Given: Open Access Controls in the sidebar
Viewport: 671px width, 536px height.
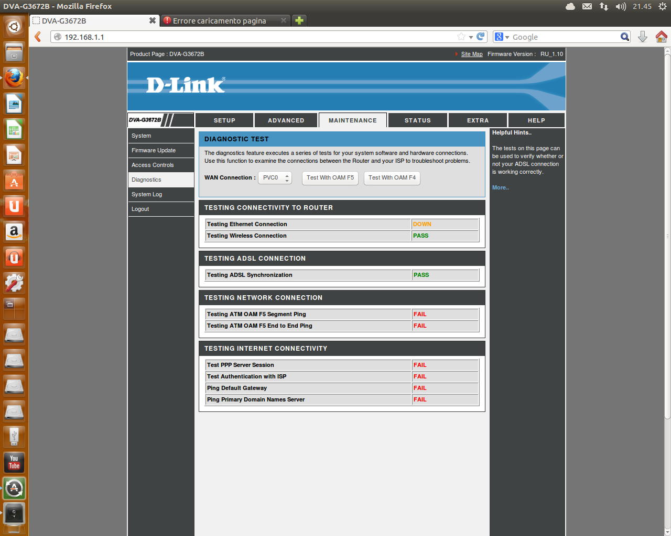Looking at the screenshot, I should point(161,165).
